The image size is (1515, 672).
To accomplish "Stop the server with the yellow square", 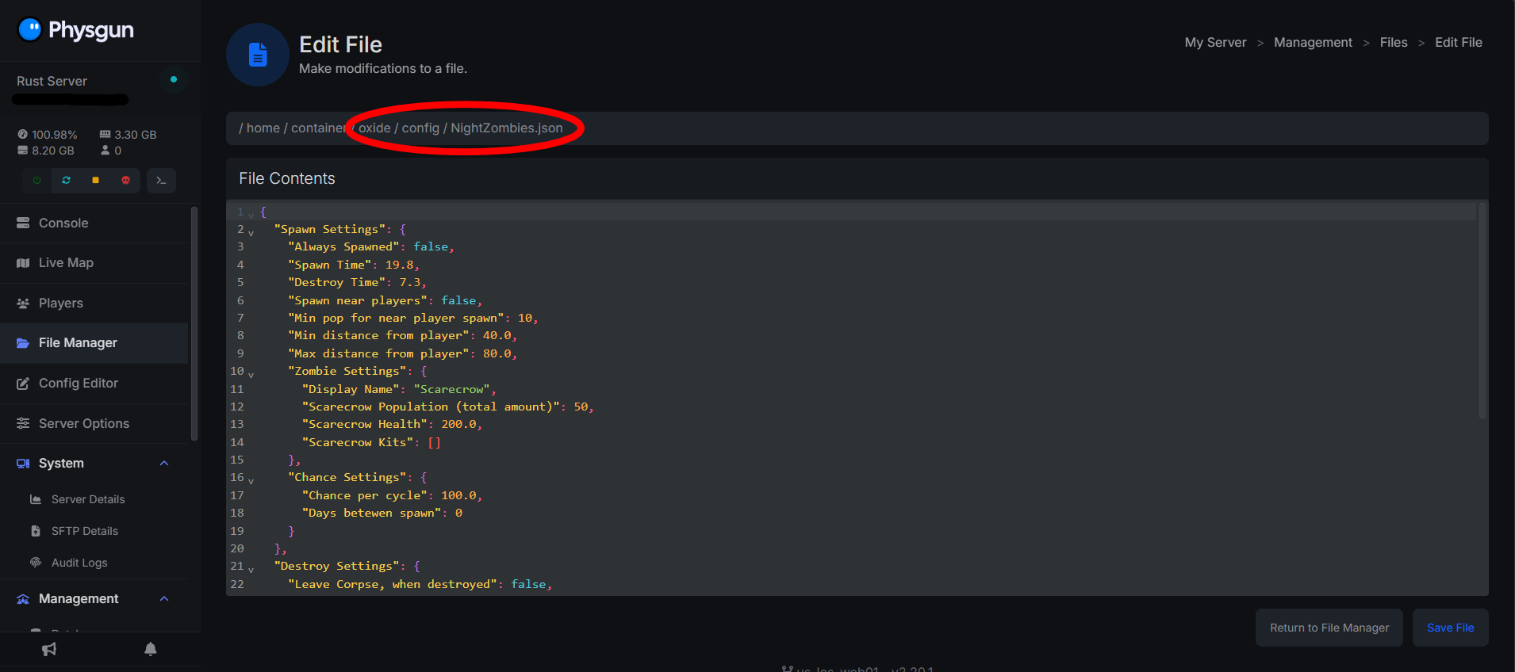I will [96, 181].
